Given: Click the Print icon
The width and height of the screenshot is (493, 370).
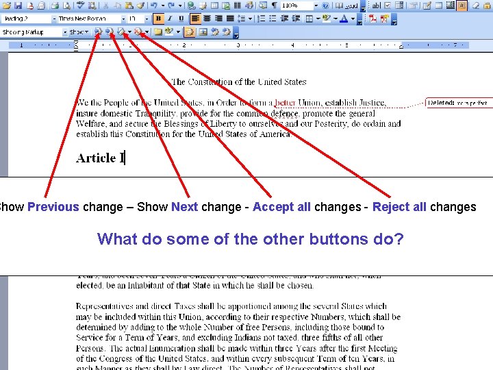Looking at the screenshot, I should tap(55, 5).
